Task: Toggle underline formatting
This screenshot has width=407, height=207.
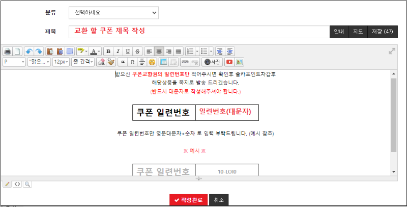Action: tap(127, 51)
